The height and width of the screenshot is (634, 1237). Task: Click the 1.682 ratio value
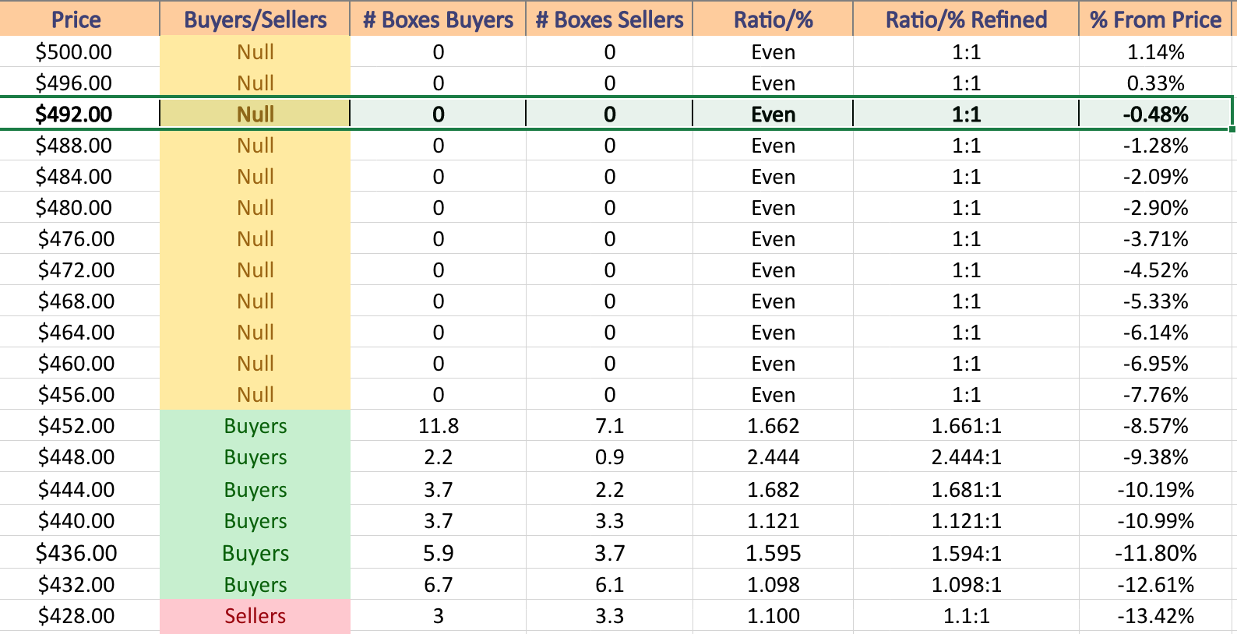tap(773, 489)
